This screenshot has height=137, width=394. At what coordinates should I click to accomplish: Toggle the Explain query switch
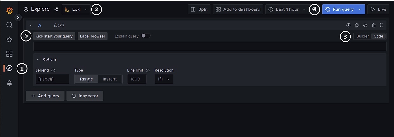coord(146,36)
